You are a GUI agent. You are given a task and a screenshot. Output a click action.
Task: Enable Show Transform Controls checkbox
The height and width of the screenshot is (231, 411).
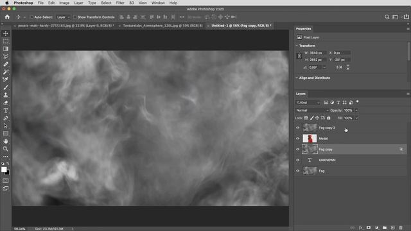click(74, 17)
